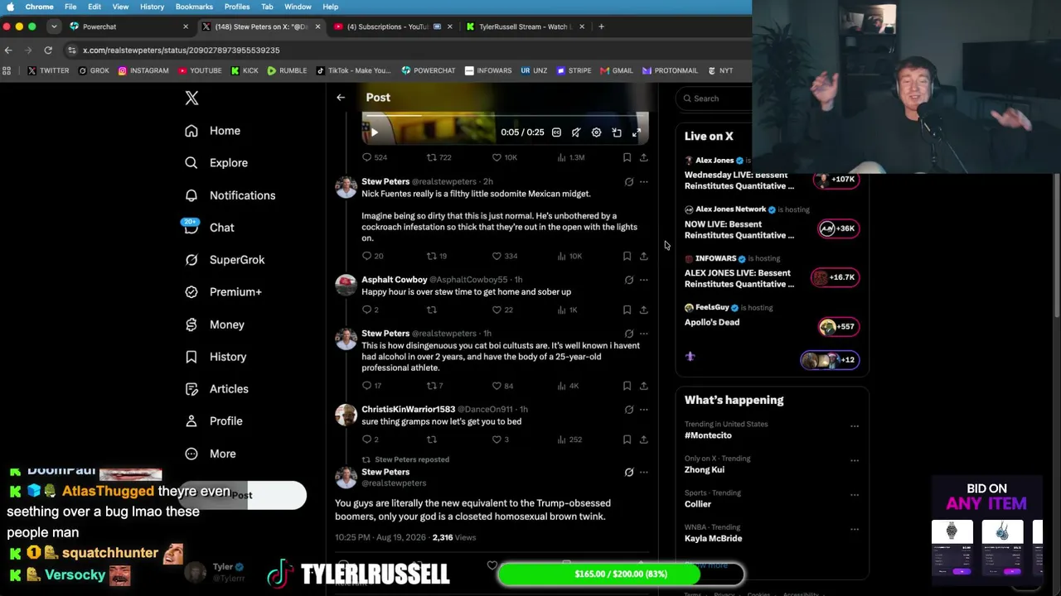Switch to the TylerRussell Stream tab

coord(524,26)
